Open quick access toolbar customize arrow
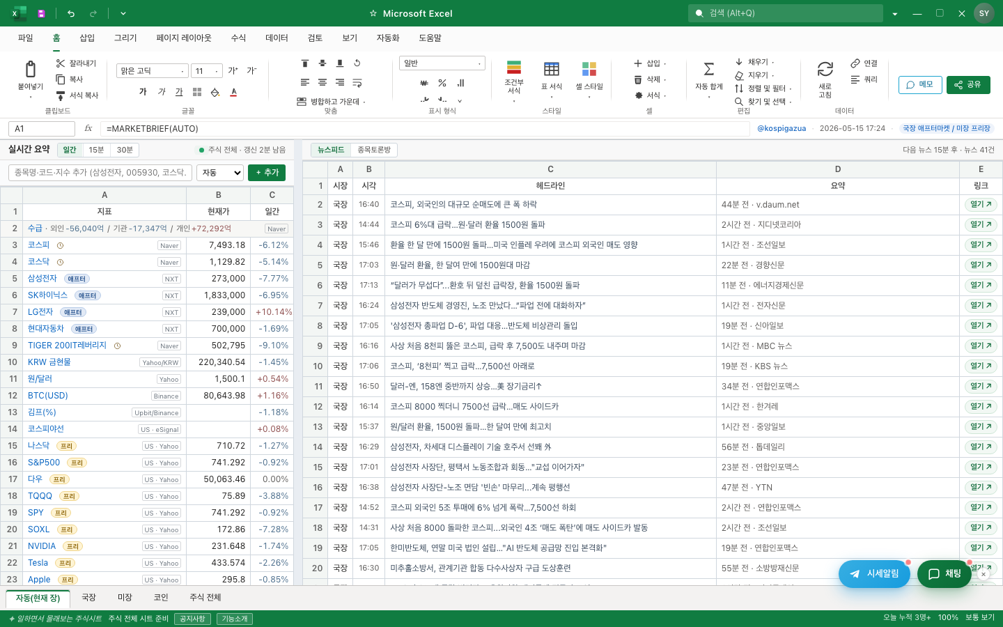1003x627 pixels. tap(123, 13)
